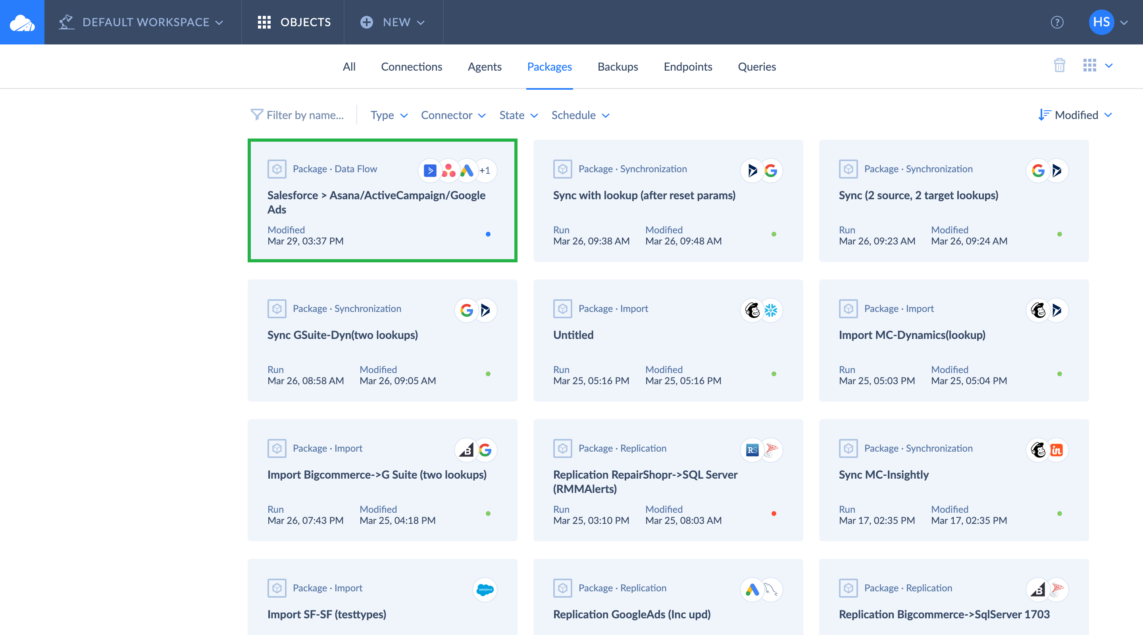Image resolution: width=1143 pixels, height=635 pixels.
Task: Click connector icons on Sync MC-Insightly card
Action: pos(1047,450)
